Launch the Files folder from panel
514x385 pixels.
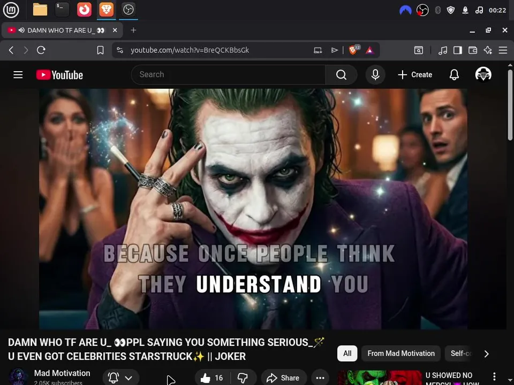pyautogui.click(x=40, y=10)
